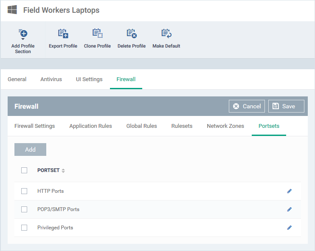Click the POP3/SMTP Ports row text
This screenshot has width=315, height=251.
tap(58, 209)
